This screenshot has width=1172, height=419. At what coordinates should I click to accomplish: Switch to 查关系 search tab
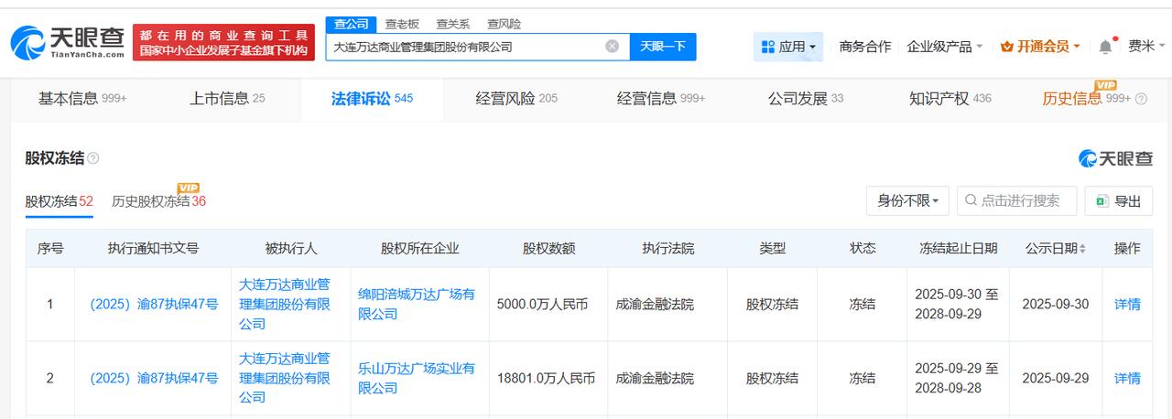(452, 25)
